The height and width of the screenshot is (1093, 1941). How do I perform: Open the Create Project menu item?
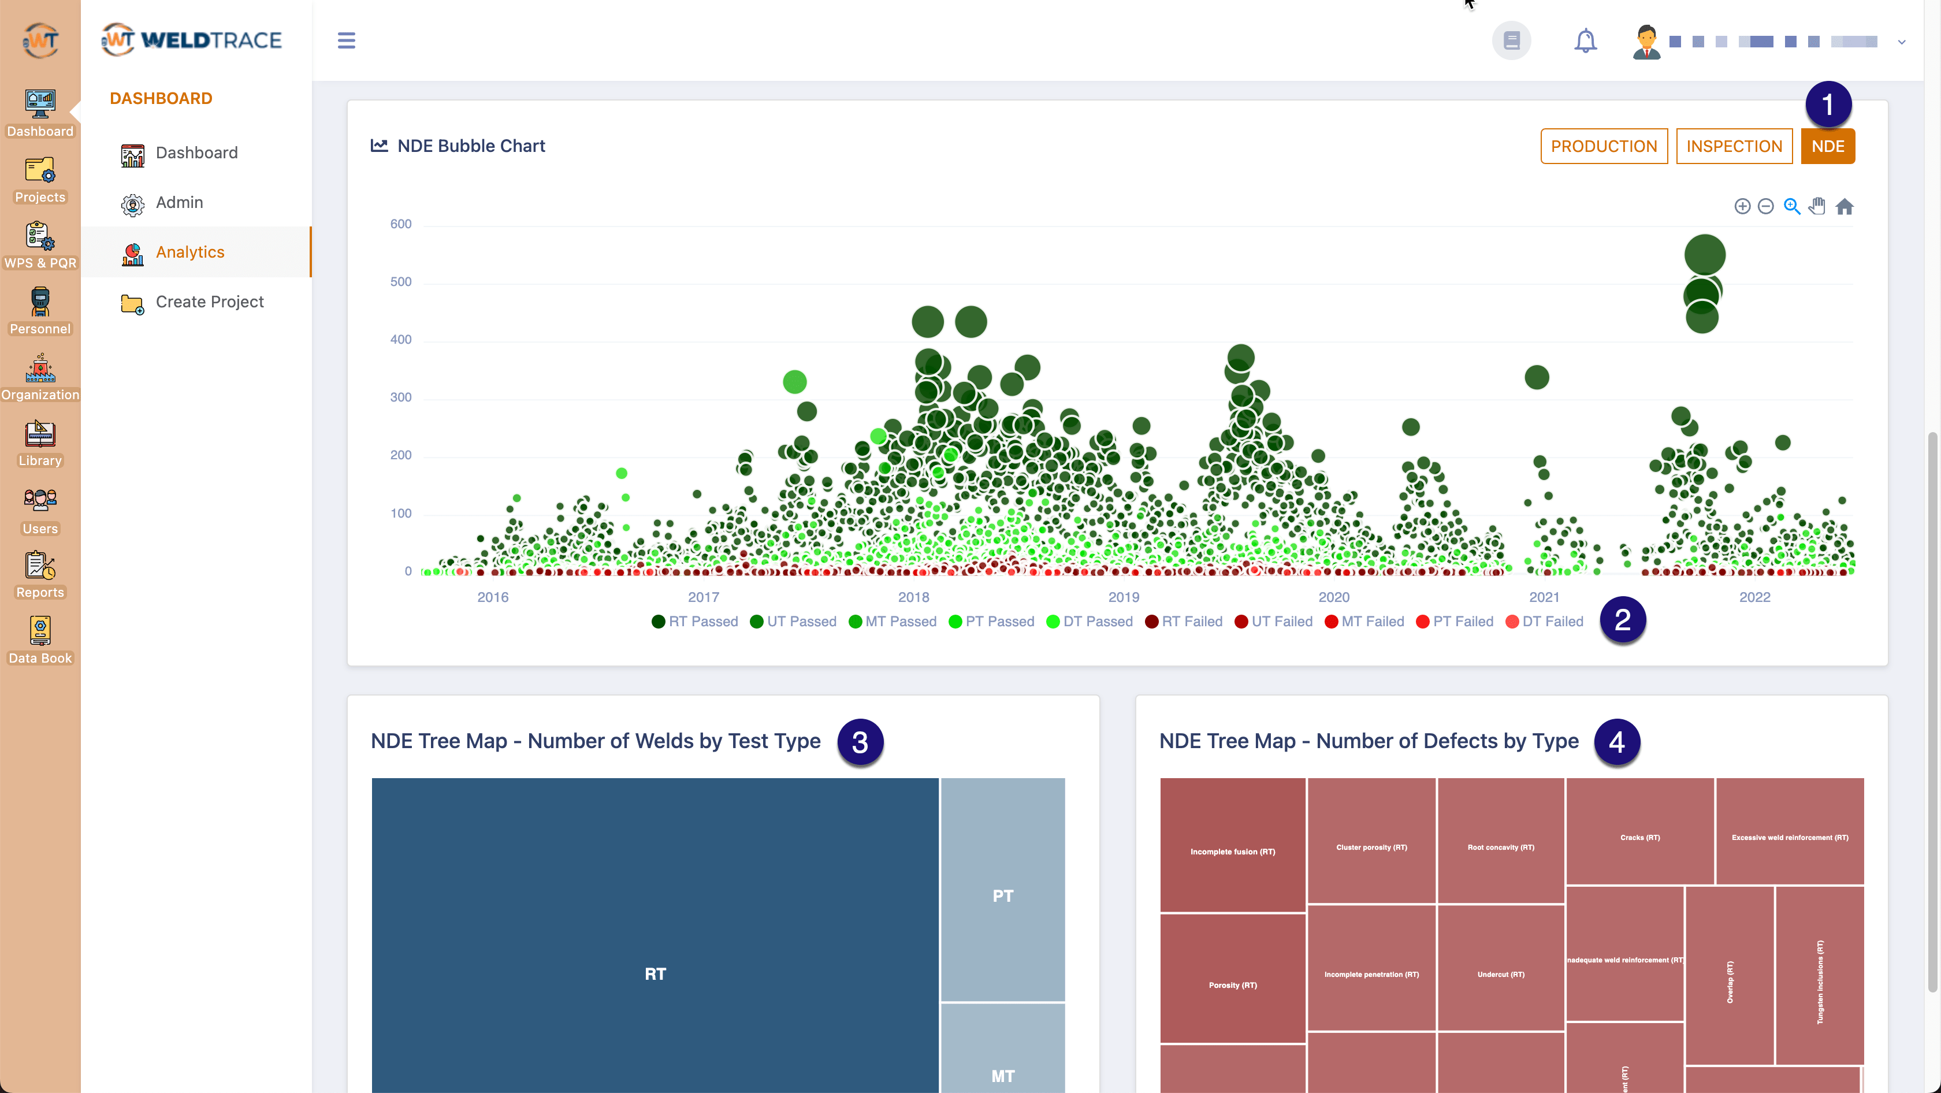point(210,302)
